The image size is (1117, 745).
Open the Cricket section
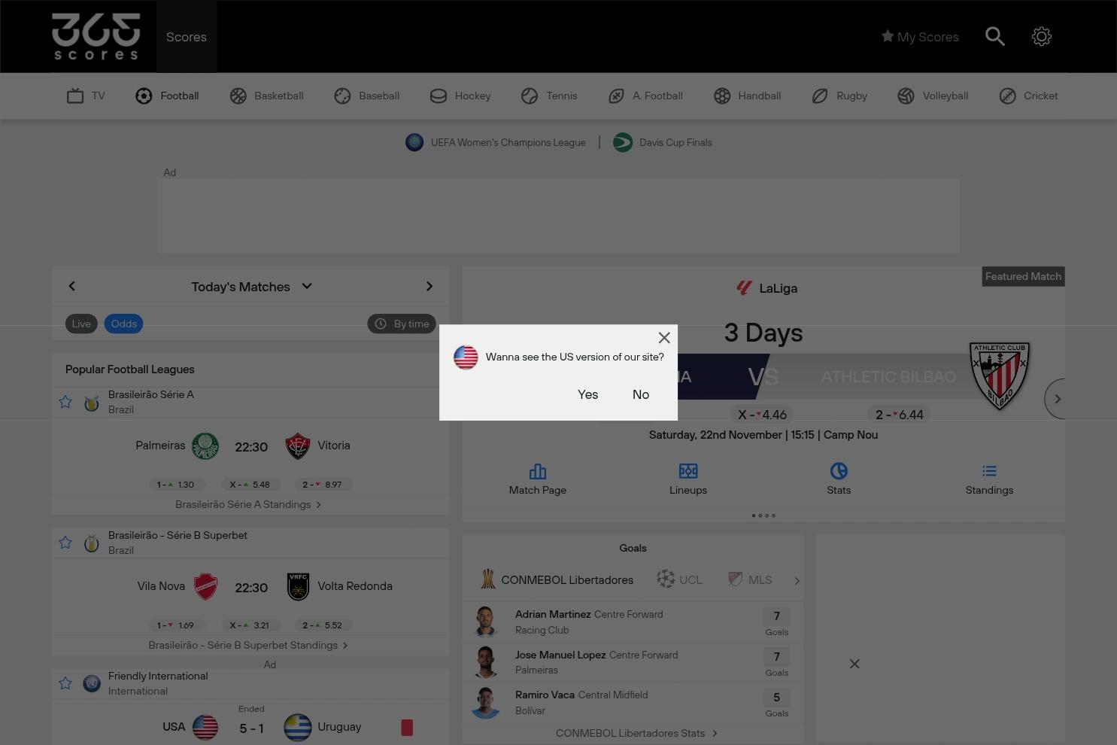[x=1028, y=96]
